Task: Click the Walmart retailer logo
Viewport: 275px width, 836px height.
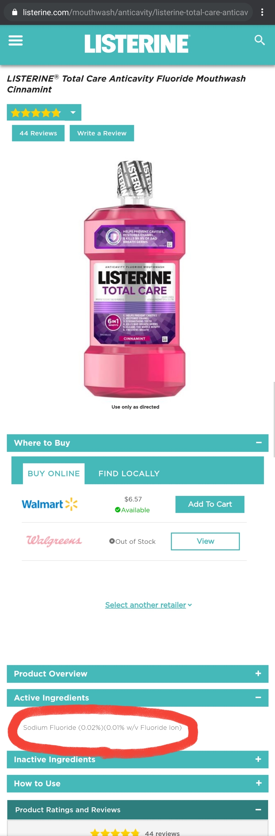Action: click(50, 504)
